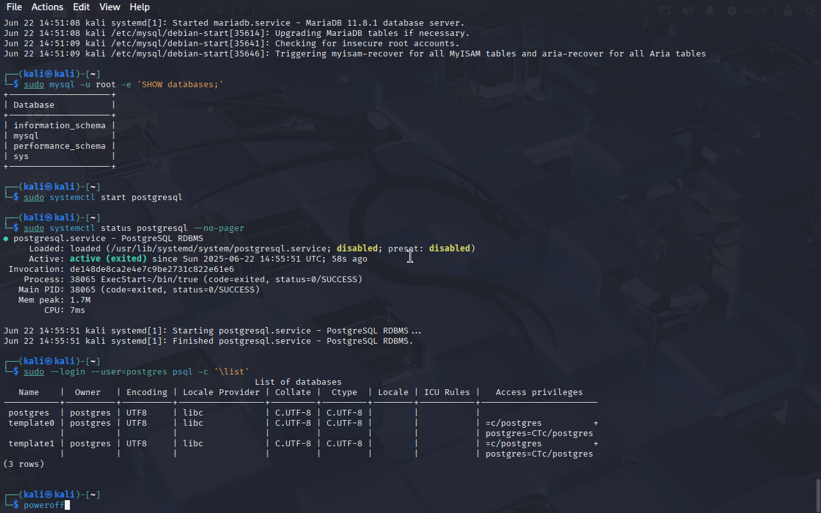Click the Invocation ID 'de148de8ca2e4e7c9be2731c822e61e6'

(x=152, y=269)
